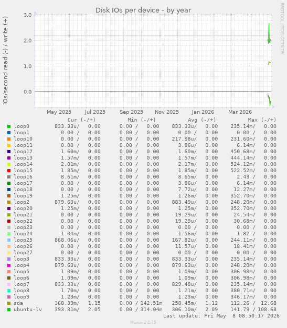Click the 'Mar 2026' axis label
The width and height of the screenshot is (287, 328).
pos(240,112)
